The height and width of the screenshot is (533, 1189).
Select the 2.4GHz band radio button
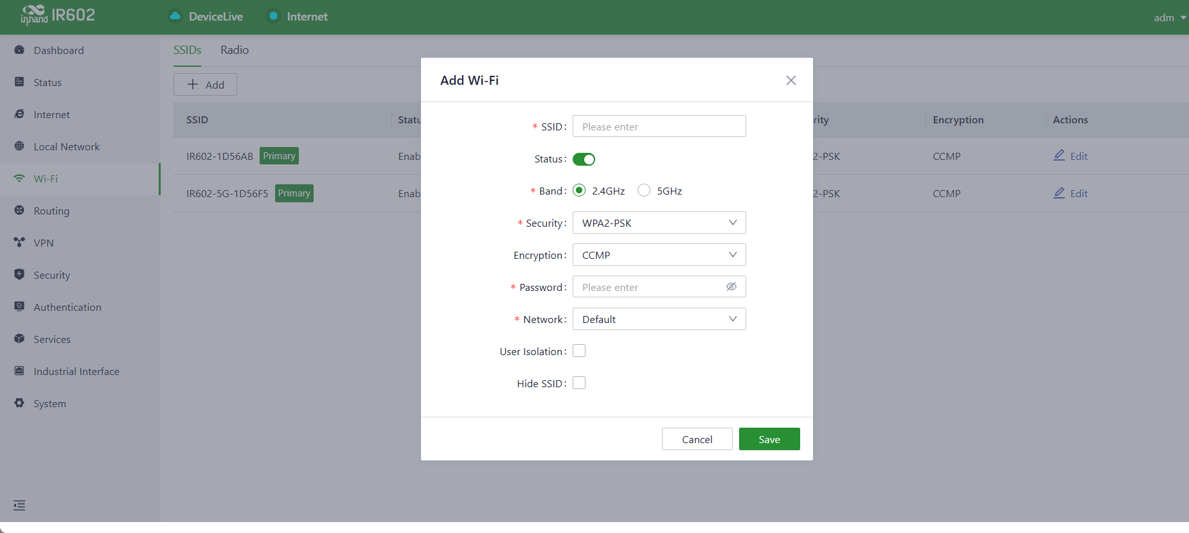coord(579,191)
